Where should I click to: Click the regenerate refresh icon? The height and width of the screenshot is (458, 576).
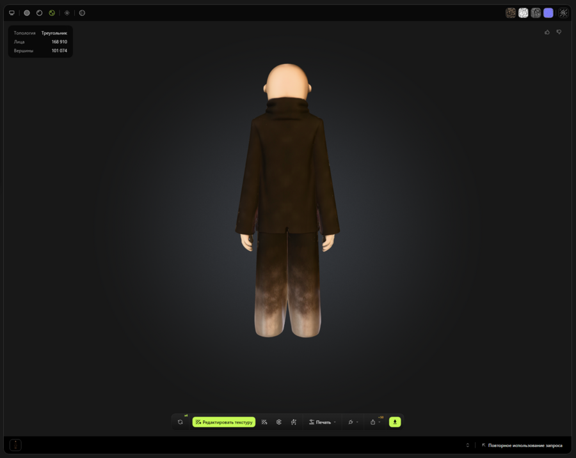pos(180,422)
